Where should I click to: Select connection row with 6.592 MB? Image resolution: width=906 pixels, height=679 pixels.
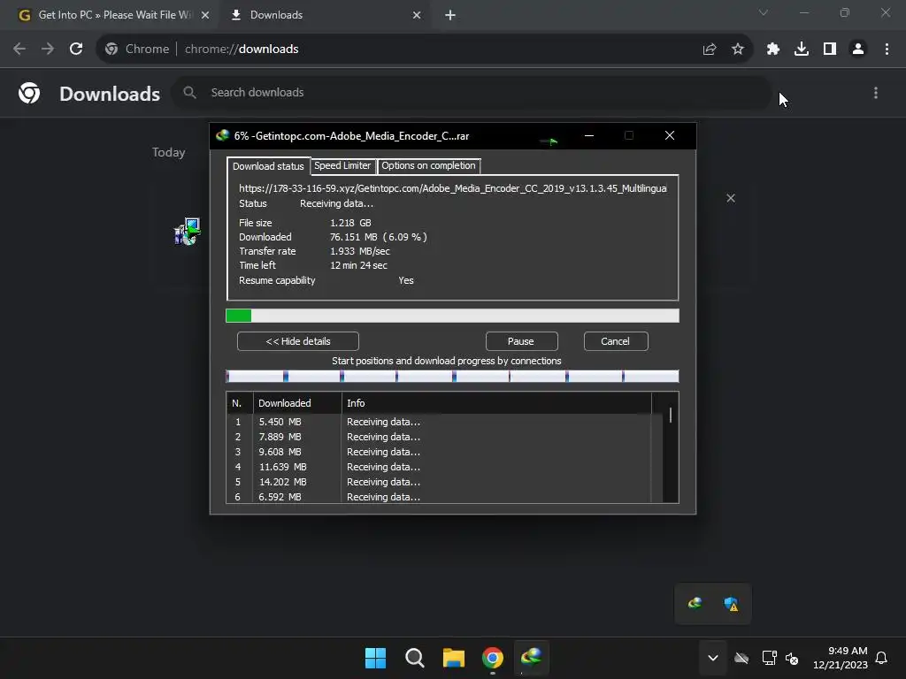click(439, 497)
